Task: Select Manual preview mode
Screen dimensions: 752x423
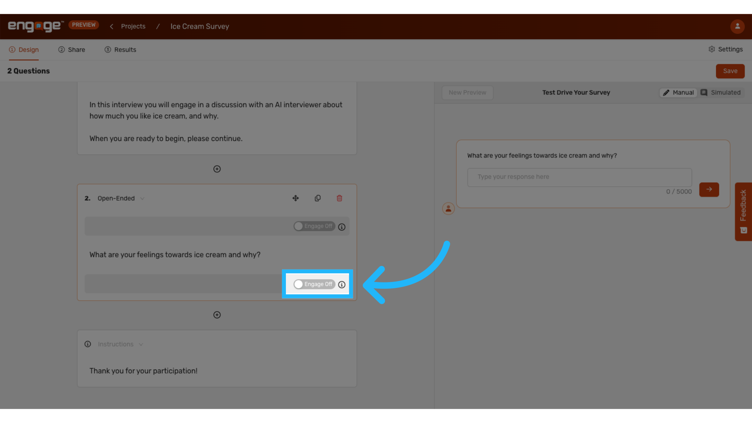Action: 678,92
